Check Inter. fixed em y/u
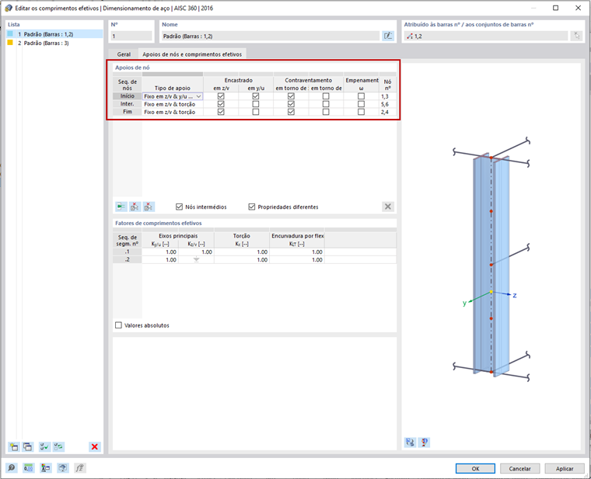The image size is (591, 479). (256, 104)
